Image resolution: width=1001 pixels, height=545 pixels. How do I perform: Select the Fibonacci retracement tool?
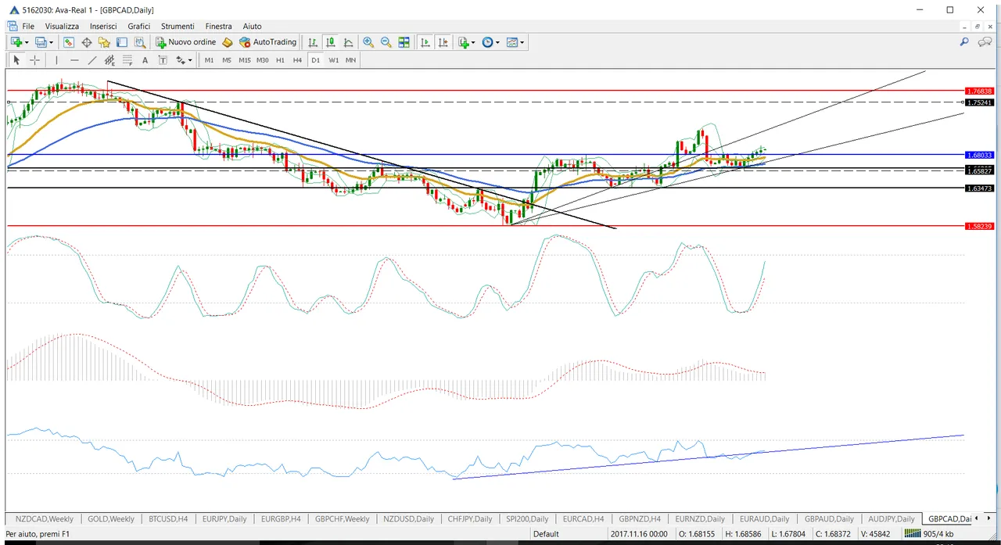click(x=127, y=60)
